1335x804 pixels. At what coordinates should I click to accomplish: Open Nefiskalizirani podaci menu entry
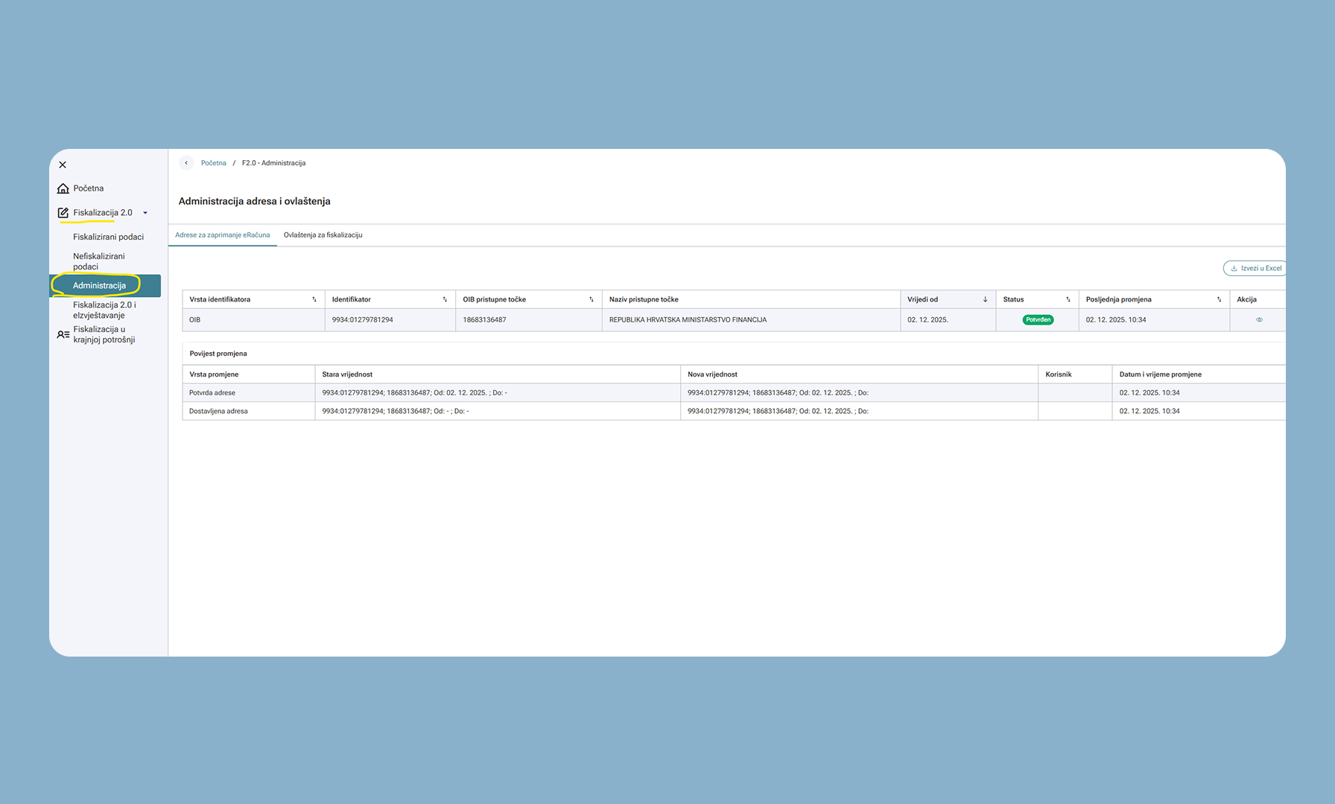(99, 261)
